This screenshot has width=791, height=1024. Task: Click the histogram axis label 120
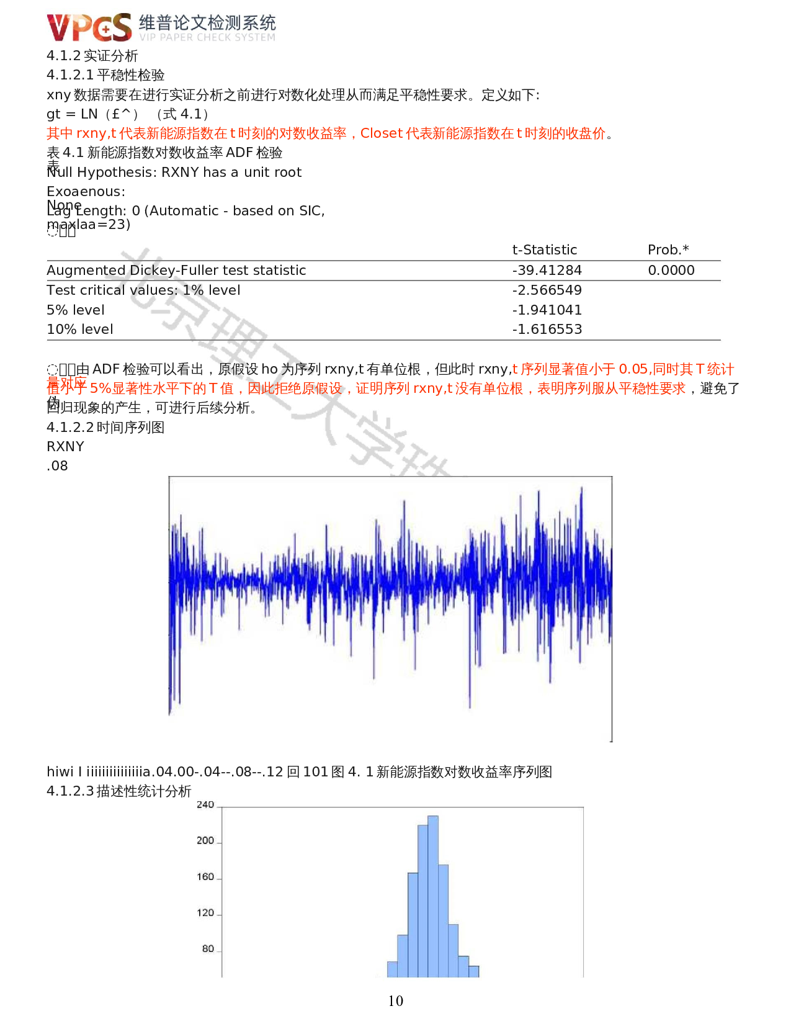pos(205,913)
